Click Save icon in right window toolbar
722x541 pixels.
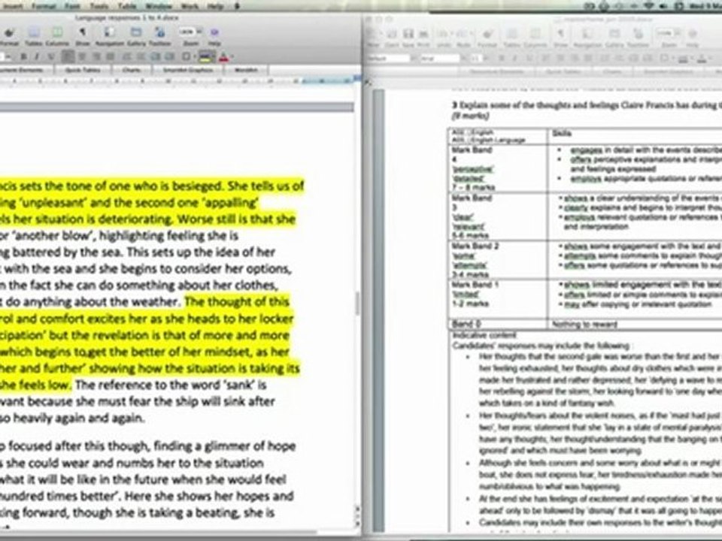408,34
